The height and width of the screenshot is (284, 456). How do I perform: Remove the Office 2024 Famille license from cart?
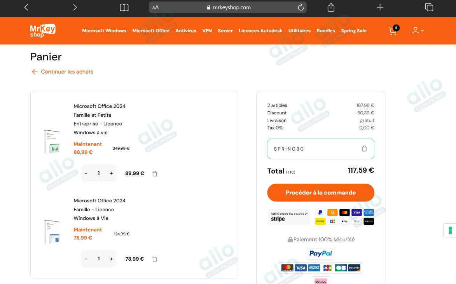(x=154, y=259)
